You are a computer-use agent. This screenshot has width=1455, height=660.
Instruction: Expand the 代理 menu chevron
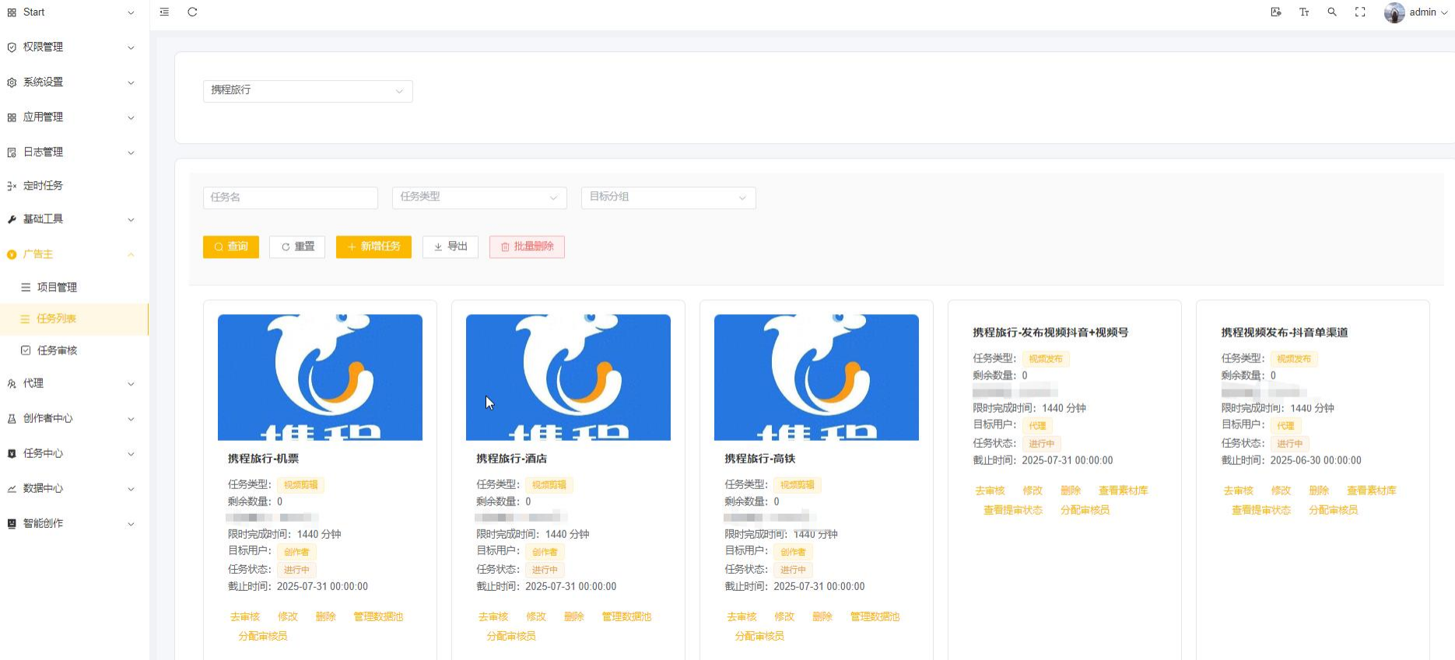[131, 383]
